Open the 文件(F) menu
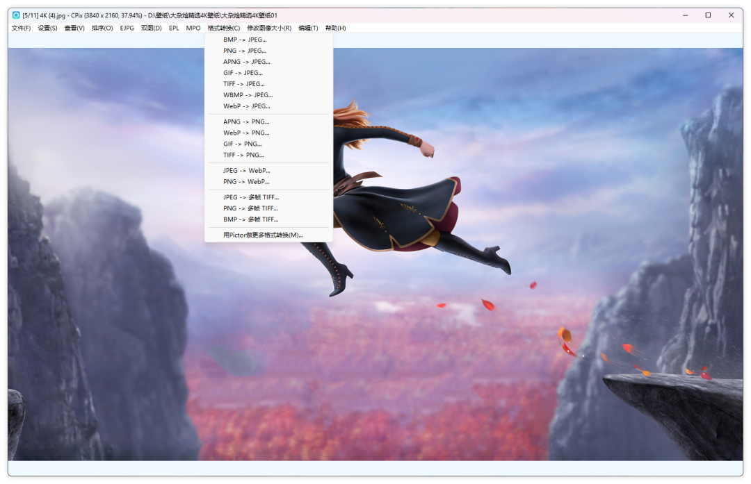Viewport: 751px width, 484px height. click(x=21, y=28)
